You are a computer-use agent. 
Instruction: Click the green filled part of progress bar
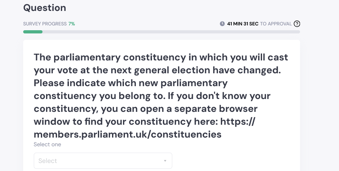point(33,32)
